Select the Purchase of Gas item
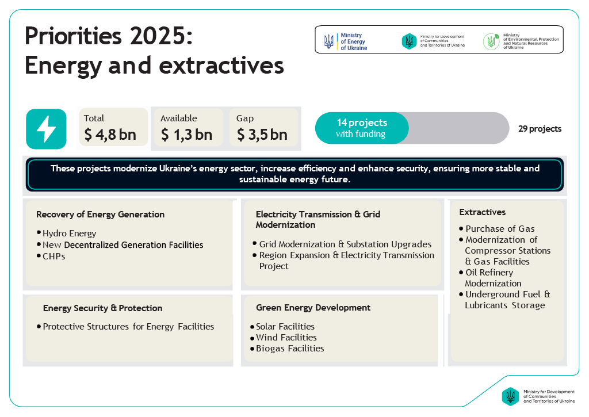This screenshot has height=417, width=589. [500, 229]
